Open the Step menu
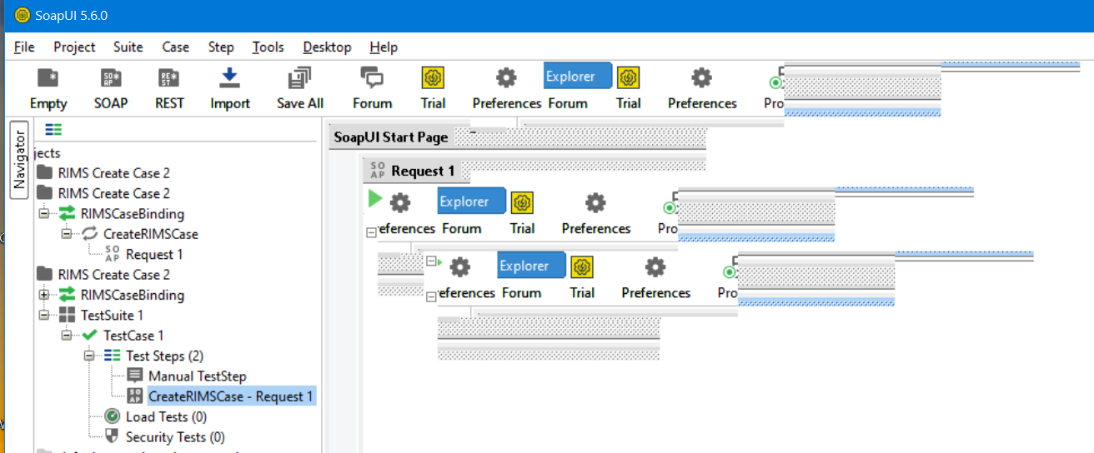 tap(221, 47)
